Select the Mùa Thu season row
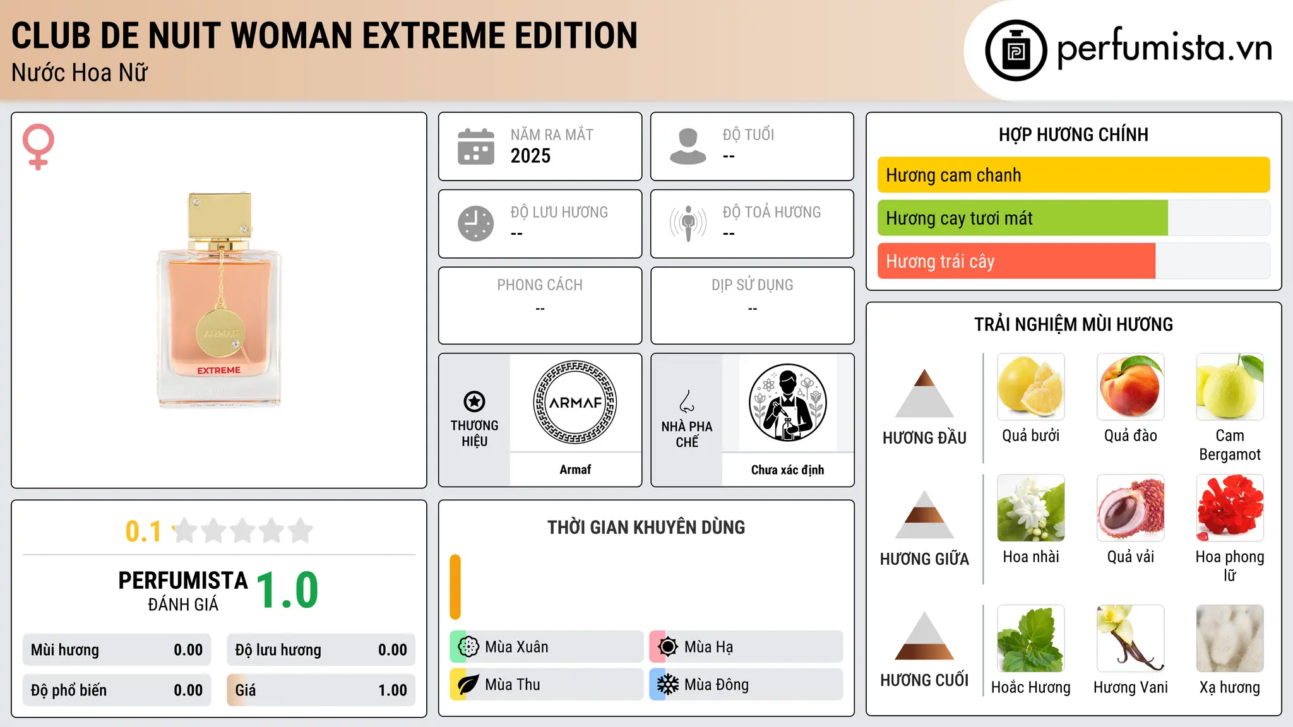The height and width of the screenshot is (727, 1293). [x=547, y=685]
